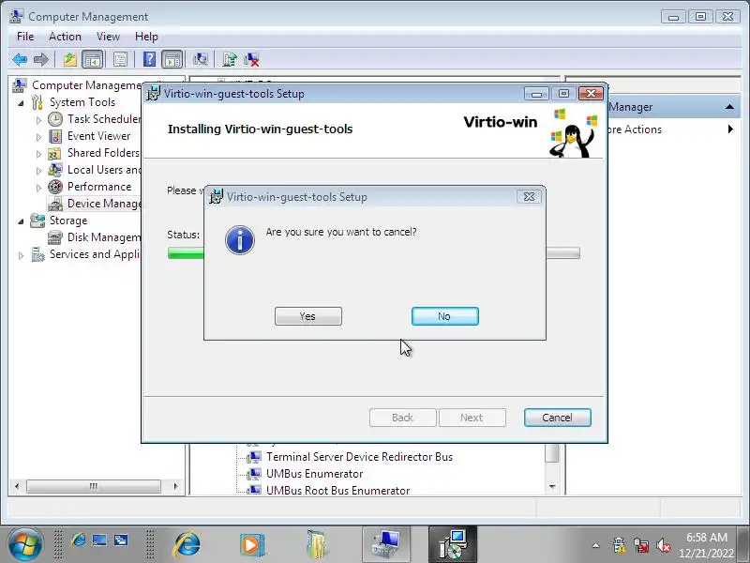This screenshot has height=563, width=750.
Task: Click the device list scroll down arrow
Action: 552,486
